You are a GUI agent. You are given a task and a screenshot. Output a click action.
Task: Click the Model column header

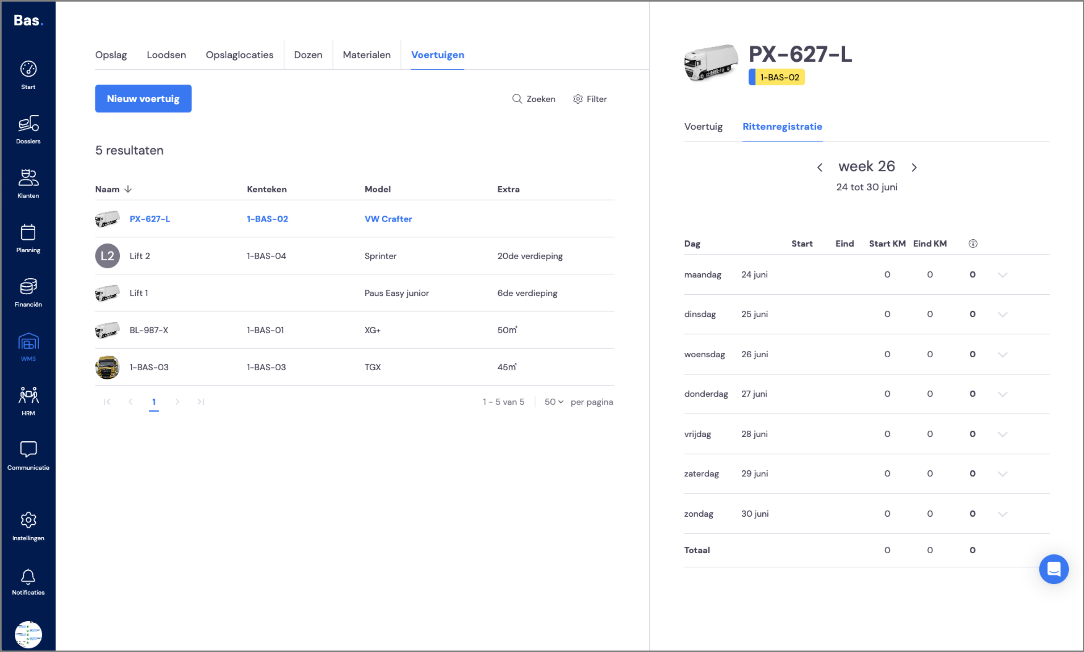point(378,189)
